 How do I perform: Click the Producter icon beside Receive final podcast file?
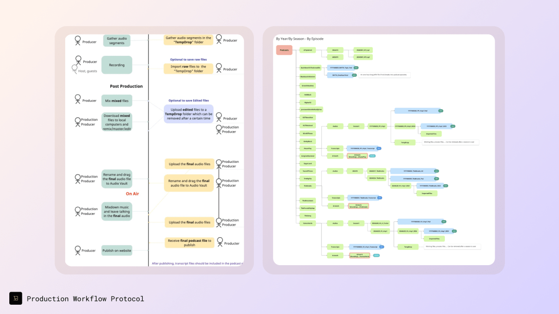[x=219, y=241]
